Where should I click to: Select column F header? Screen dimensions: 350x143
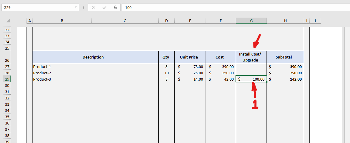(221, 21)
